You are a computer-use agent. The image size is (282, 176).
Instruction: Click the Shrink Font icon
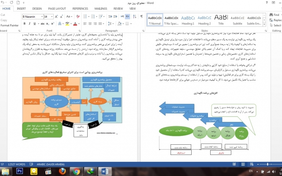pyautogui.click(x=61, y=17)
